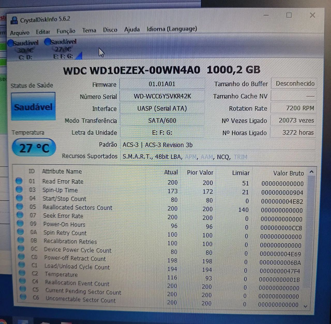Screen dimensions: 331x324
Task: Click the status icon for Reallocated Sectors Count
Action: [x=20, y=207]
